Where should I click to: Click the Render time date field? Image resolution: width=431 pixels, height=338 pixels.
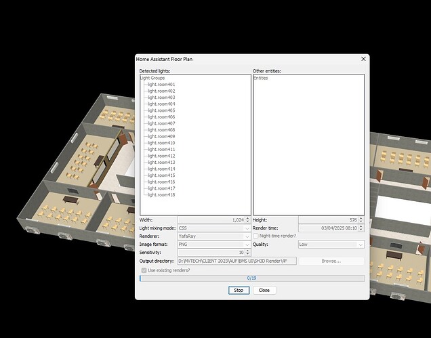[329, 228]
